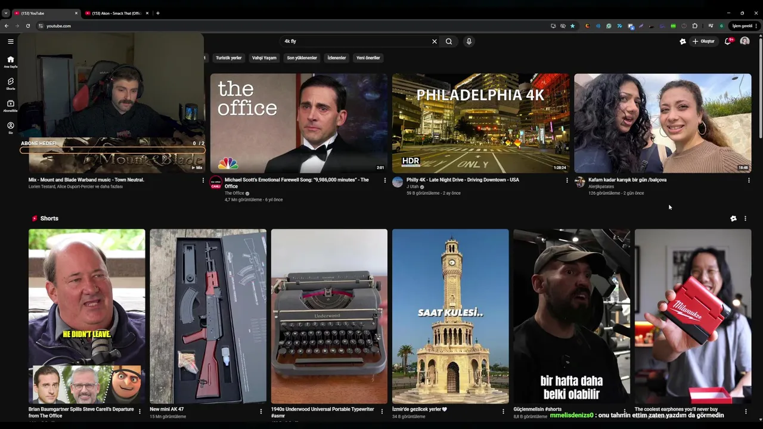Open the notifications bell
The image size is (763, 429).
pyautogui.click(x=728, y=41)
